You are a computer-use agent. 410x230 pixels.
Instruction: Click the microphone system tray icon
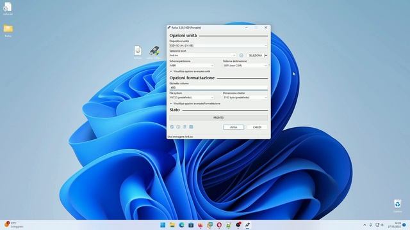point(371,225)
